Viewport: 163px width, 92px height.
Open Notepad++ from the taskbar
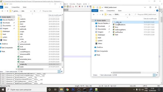[x=96, y=90]
